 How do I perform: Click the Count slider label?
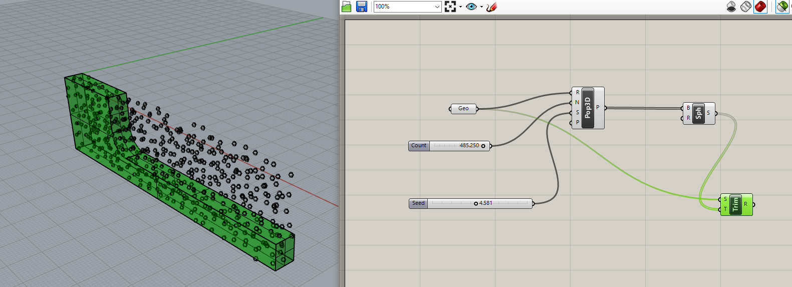(x=419, y=146)
